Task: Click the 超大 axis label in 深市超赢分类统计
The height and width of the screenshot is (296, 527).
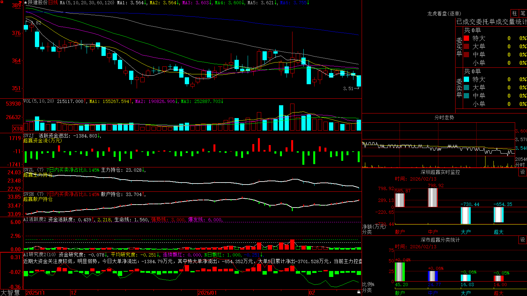Action: pyautogui.click(x=499, y=293)
